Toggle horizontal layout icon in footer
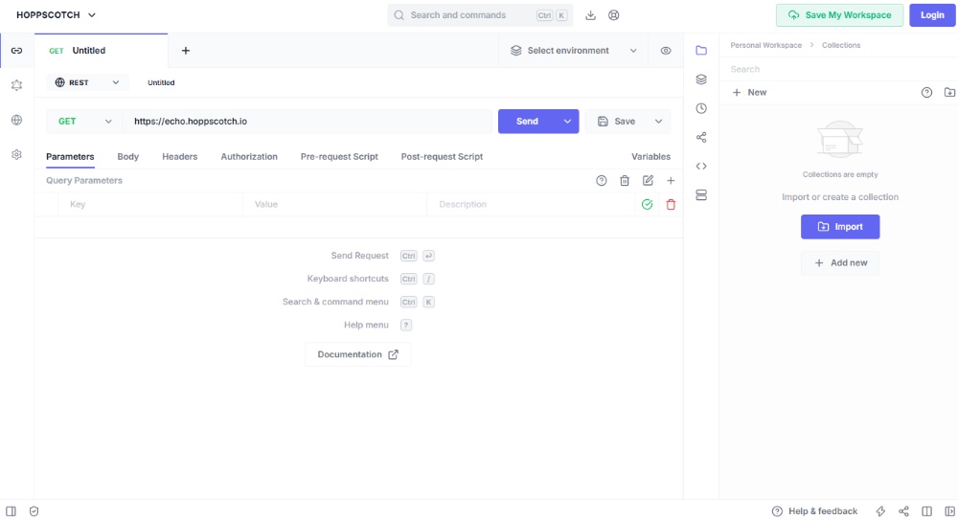 926,511
